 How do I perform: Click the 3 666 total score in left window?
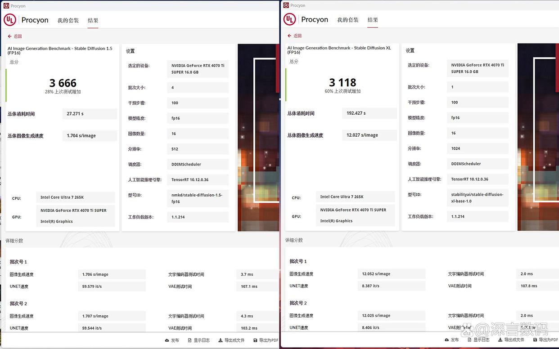click(63, 83)
